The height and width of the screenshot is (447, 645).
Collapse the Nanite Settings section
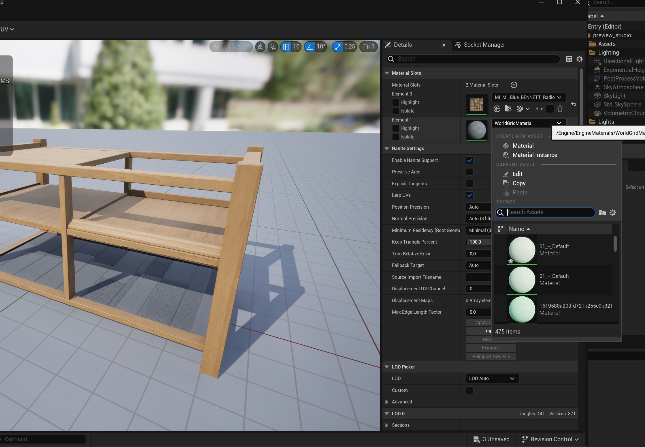click(387, 148)
